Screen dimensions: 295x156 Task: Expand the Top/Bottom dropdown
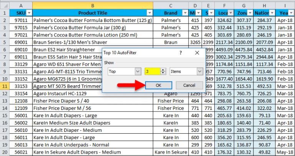[x=138, y=71]
